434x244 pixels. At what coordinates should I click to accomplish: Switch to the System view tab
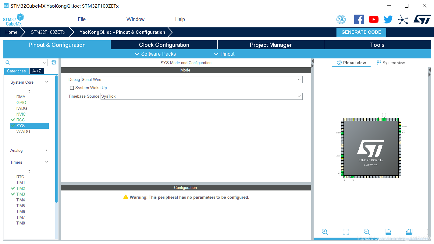[390, 63]
